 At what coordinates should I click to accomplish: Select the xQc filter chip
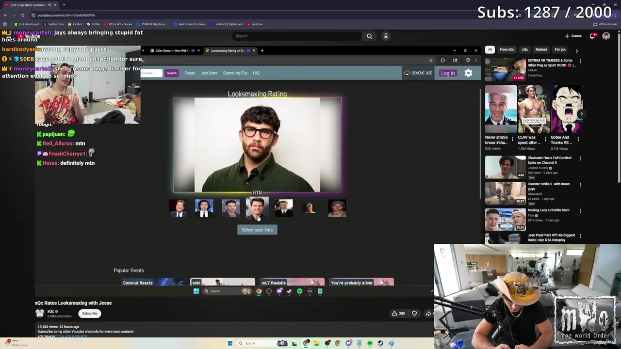pyautogui.click(x=525, y=49)
